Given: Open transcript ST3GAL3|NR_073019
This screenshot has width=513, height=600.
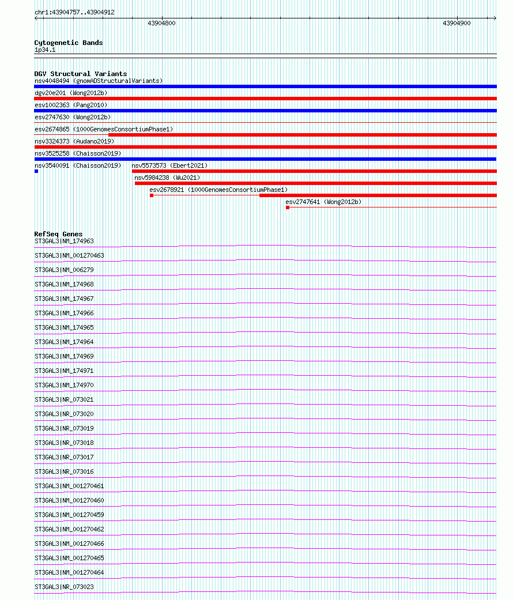Looking at the screenshot, I should (64, 429).
